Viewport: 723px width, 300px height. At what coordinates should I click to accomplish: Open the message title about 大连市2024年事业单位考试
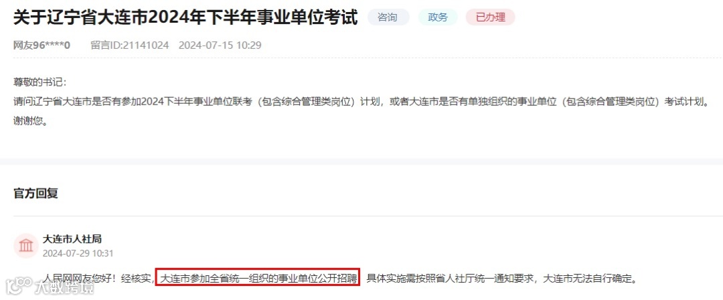(185, 17)
